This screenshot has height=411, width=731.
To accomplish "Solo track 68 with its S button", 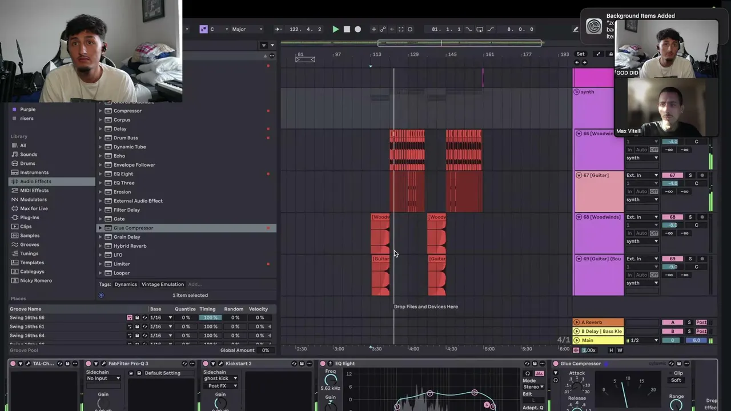I will [690, 217].
